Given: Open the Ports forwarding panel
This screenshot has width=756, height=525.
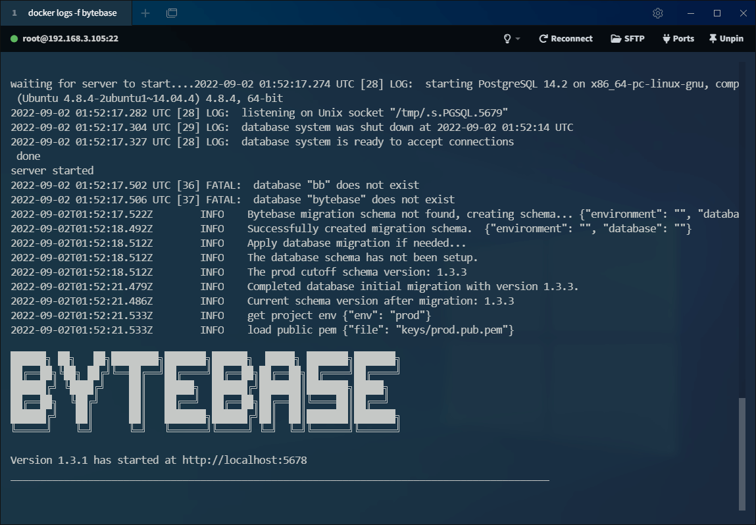Looking at the screenshot, I should click(x=678, y=39).
